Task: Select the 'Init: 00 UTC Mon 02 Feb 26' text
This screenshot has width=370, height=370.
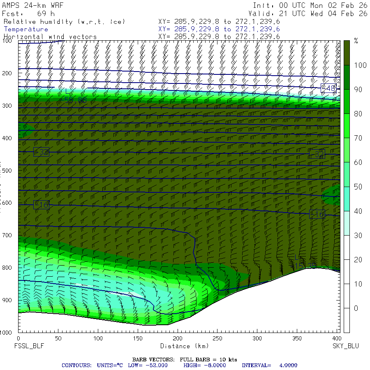Action: click(x=310, y=5)
